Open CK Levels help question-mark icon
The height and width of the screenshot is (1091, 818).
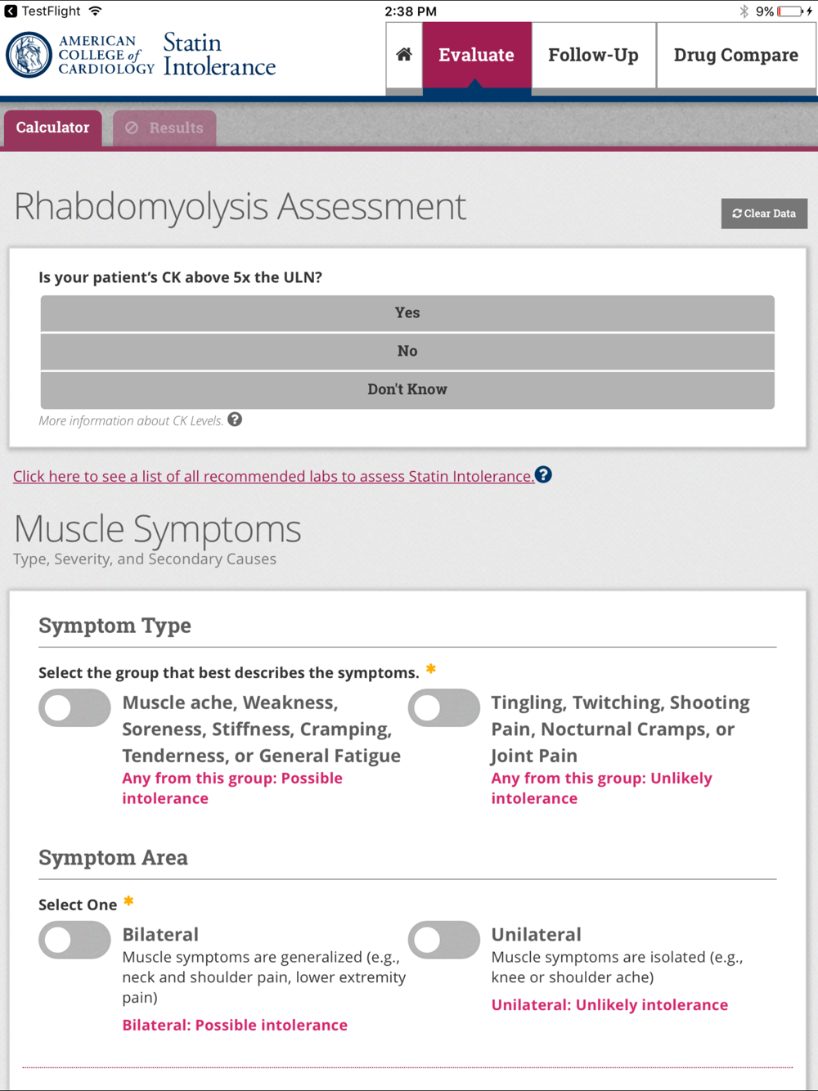(235, 420)
